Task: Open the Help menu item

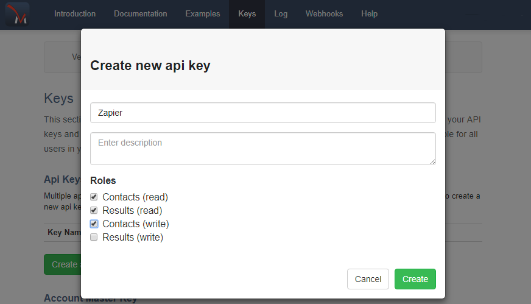Action: 369,14
